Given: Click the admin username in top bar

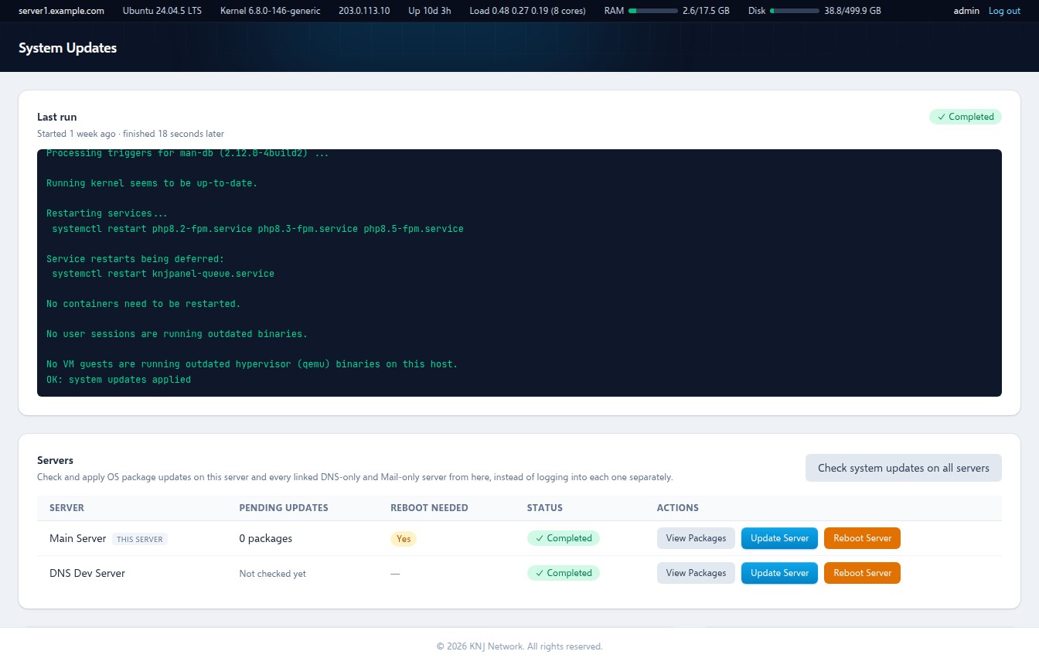Looking at the screenshot, I should coord(966,11).
